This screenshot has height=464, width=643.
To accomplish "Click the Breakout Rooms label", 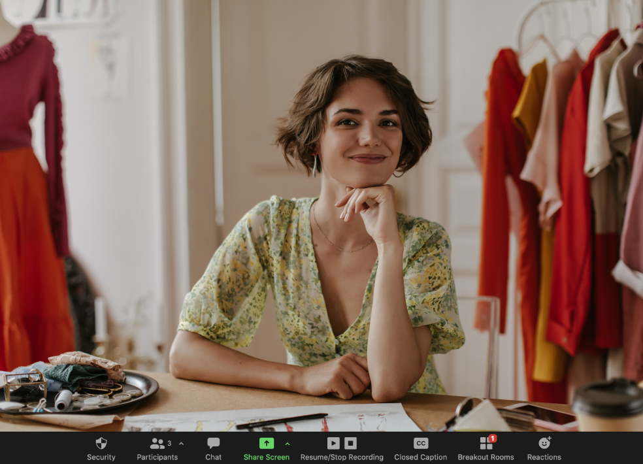I will 486,457.
